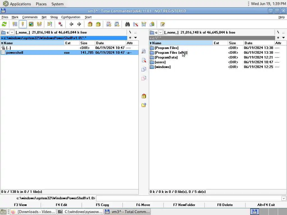This screenshot has height=215, width=287.
Task: Click the view file icon in middle bar
Action: [x=144, y=51]
